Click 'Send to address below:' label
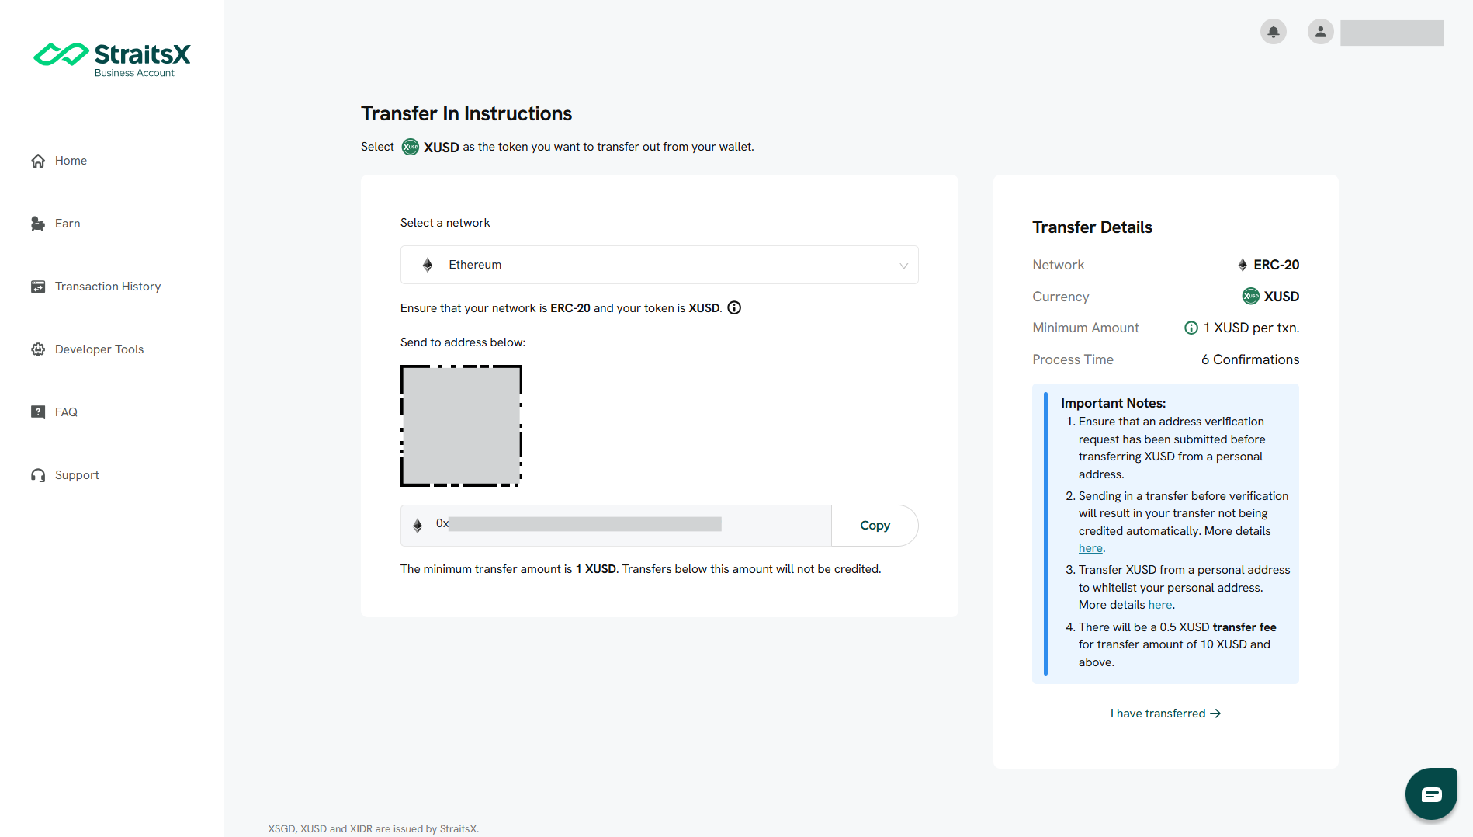Screen dimensions: 1473x837 463,342
